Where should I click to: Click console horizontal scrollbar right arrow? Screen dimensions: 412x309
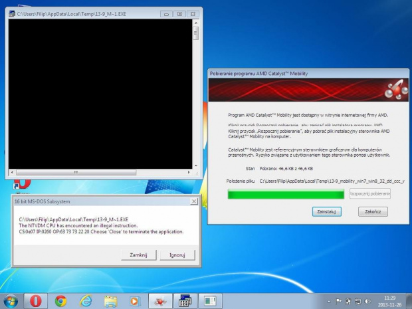[189, 172]
